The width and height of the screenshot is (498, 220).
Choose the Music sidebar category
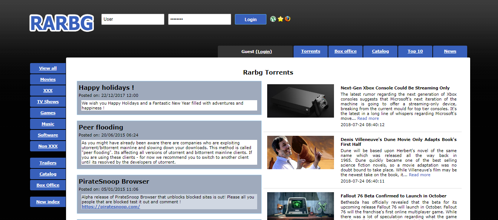[48, 124]
